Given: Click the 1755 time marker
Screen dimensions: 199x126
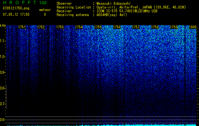Looking at the screenshot, I should coord(98,27).
